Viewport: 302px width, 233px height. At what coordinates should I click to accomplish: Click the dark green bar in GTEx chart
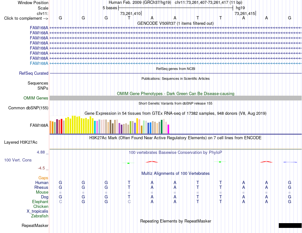click(x=161, y=127)
